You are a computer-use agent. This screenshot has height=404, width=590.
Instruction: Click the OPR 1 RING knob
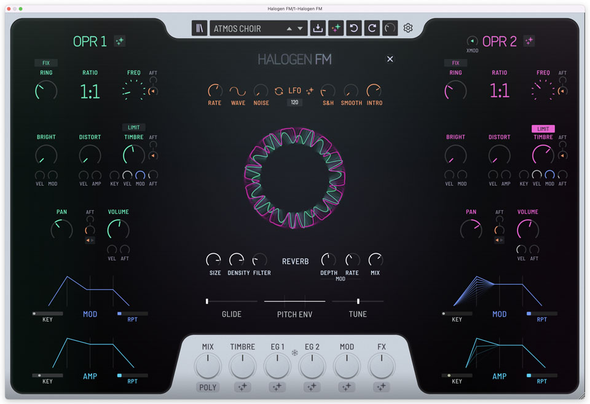point(46,91)
